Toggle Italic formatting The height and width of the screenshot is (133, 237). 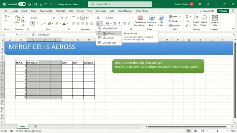pos(37,23)
